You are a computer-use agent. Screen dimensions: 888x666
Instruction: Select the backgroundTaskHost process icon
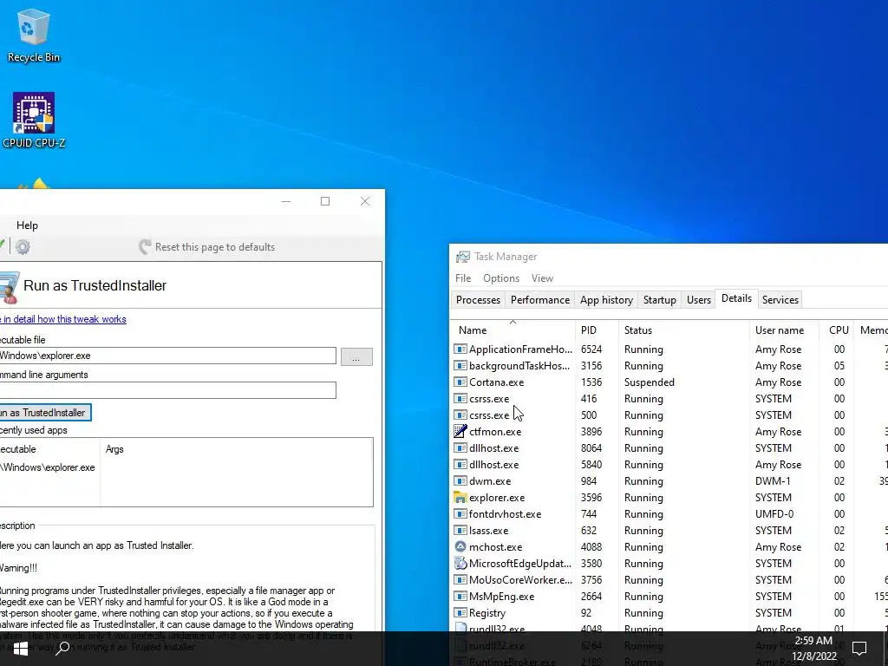click(460, 366)
